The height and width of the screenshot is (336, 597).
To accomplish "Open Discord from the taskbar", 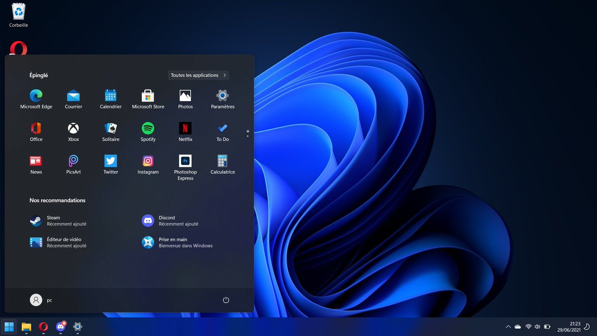I will point(61,327).
